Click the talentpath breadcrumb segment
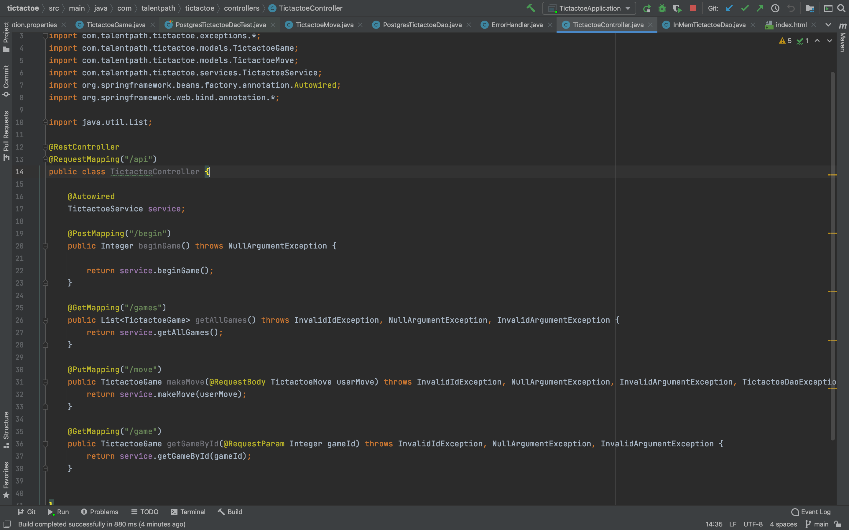 tap(158, 8)
